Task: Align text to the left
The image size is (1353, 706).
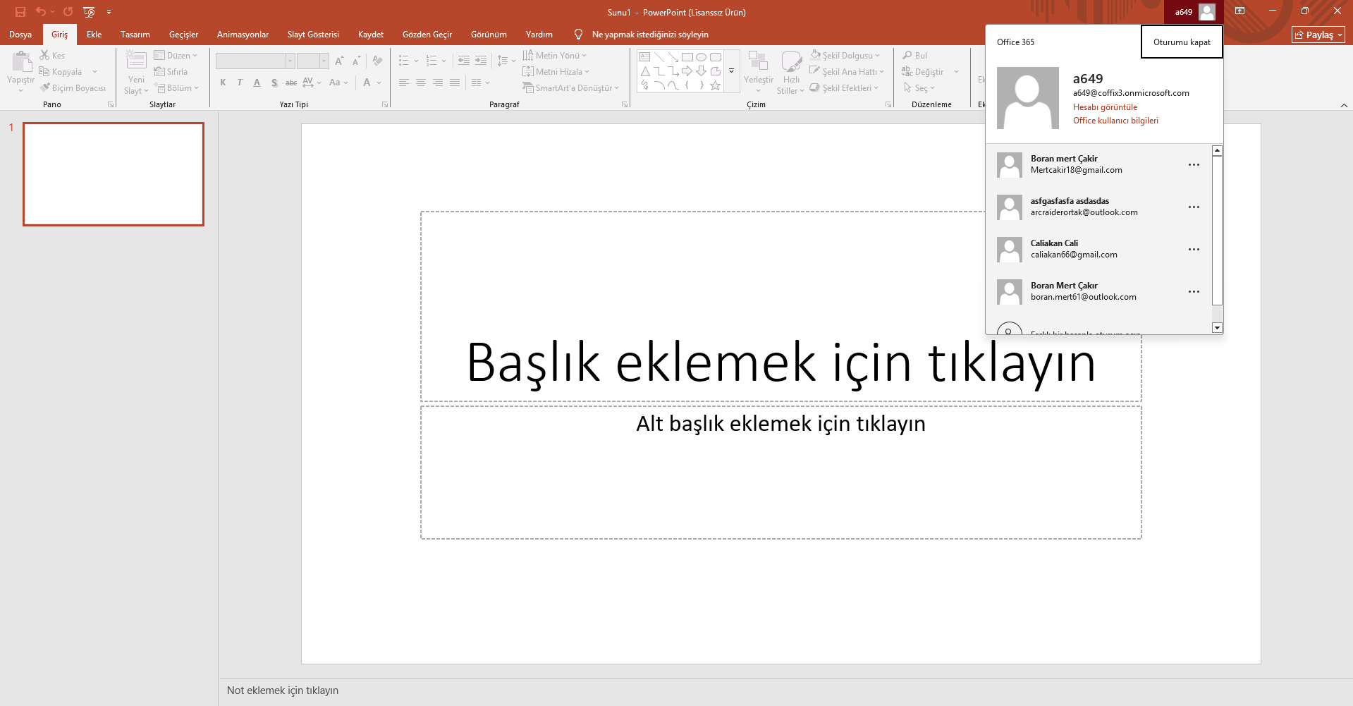Action: pyautogui.click(x=404, y=83)
